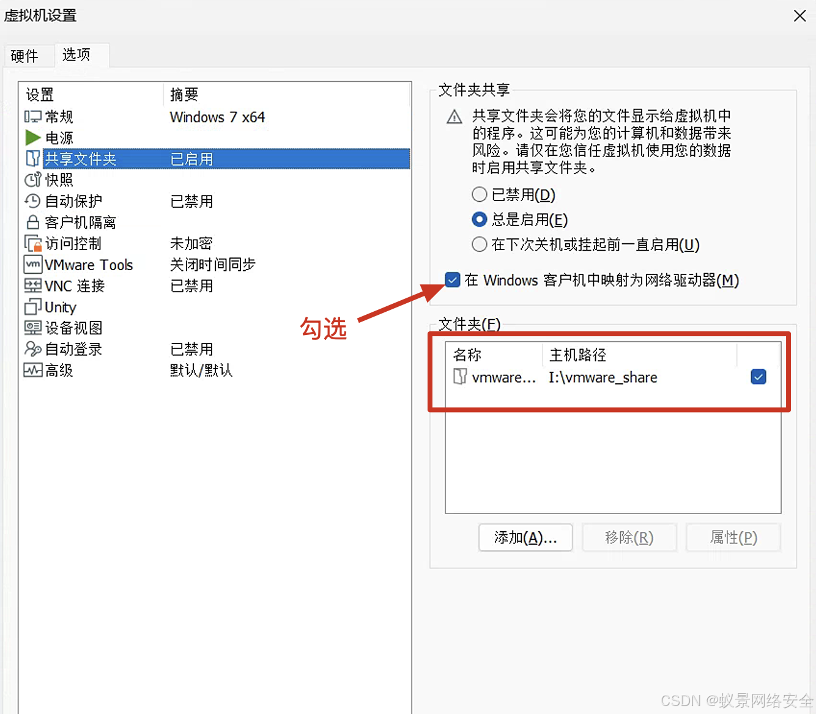Click the 名称 column header
816x714 pixels.
coord(494,355)
